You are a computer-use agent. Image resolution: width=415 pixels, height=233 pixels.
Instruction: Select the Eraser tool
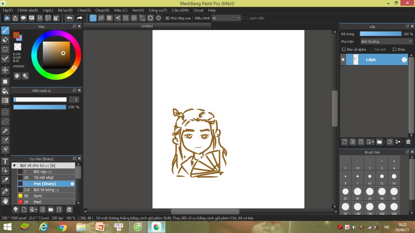point(5,40)
